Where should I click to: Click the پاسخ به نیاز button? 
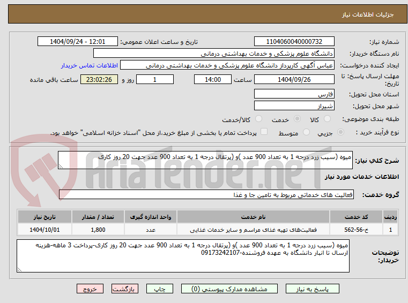tap(313, 289)
